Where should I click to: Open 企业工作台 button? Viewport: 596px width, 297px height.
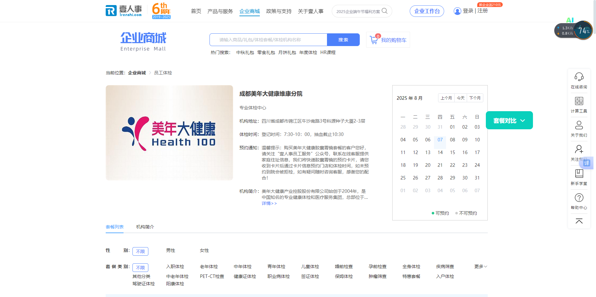427,11
